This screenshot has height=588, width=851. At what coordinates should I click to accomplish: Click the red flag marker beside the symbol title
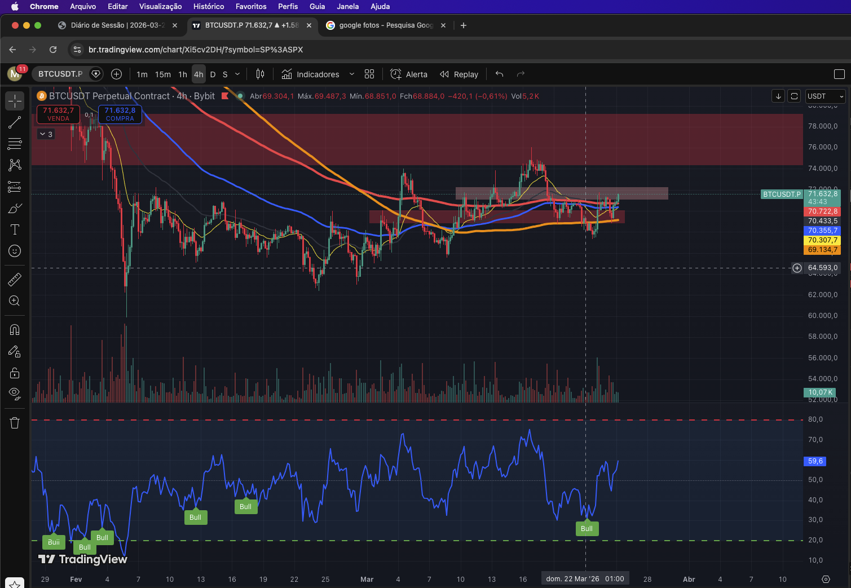pos(225,96)
